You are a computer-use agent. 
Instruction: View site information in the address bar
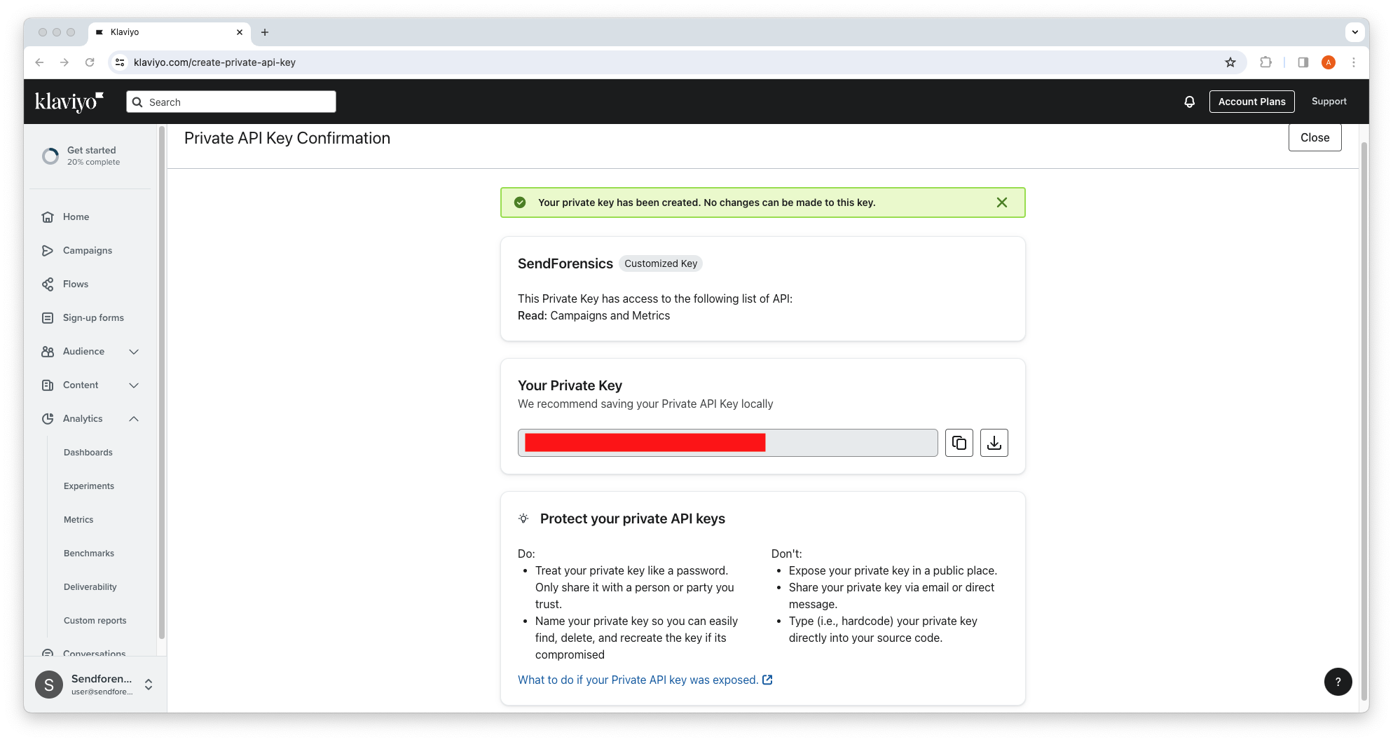120,62
